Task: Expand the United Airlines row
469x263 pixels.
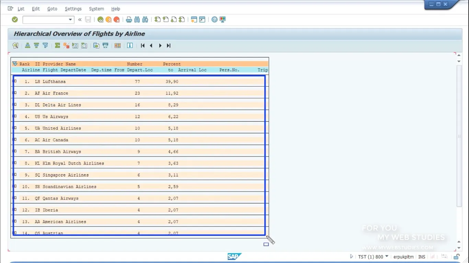Action: (x=15, y=128)
